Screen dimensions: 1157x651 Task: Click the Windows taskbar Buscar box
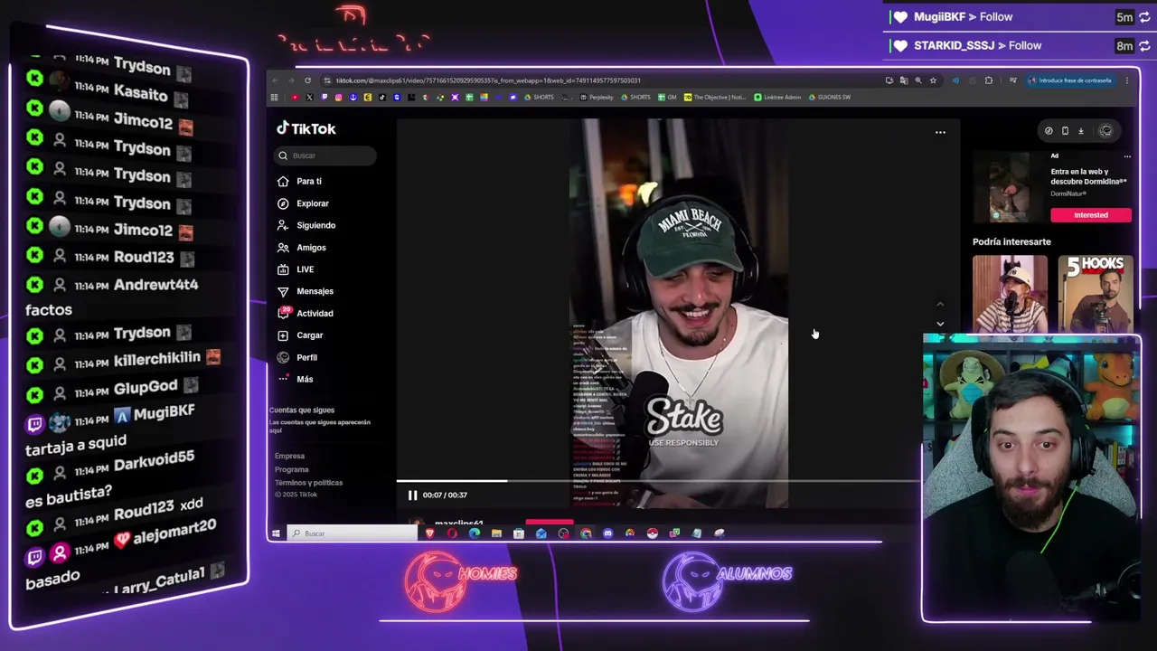pyautogui.click(x=353, y=533)
